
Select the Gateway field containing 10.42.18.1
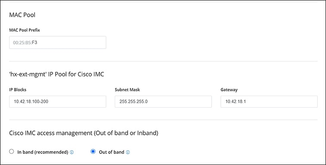pyautogui.click(x=269, y=102)
